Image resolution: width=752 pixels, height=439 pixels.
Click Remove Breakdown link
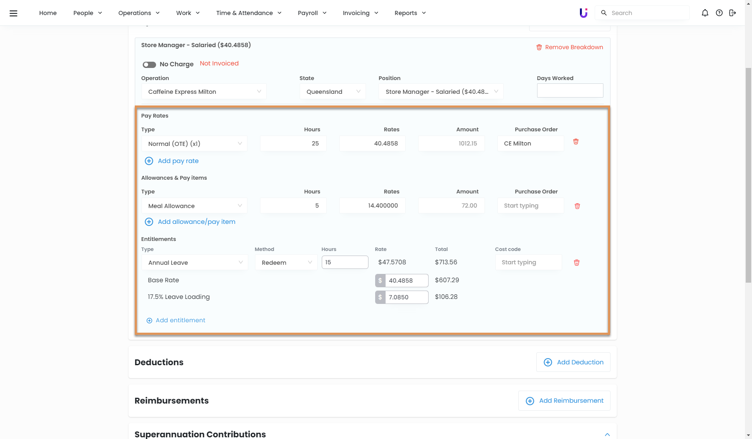pyautogui.click(x=570, y=47)
